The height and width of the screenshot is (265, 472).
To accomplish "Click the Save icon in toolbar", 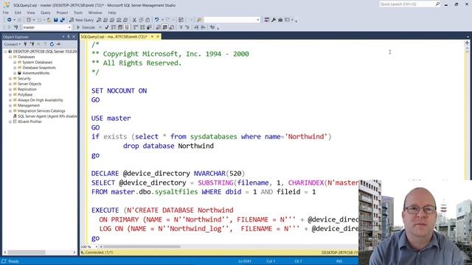I will point(56,20).
